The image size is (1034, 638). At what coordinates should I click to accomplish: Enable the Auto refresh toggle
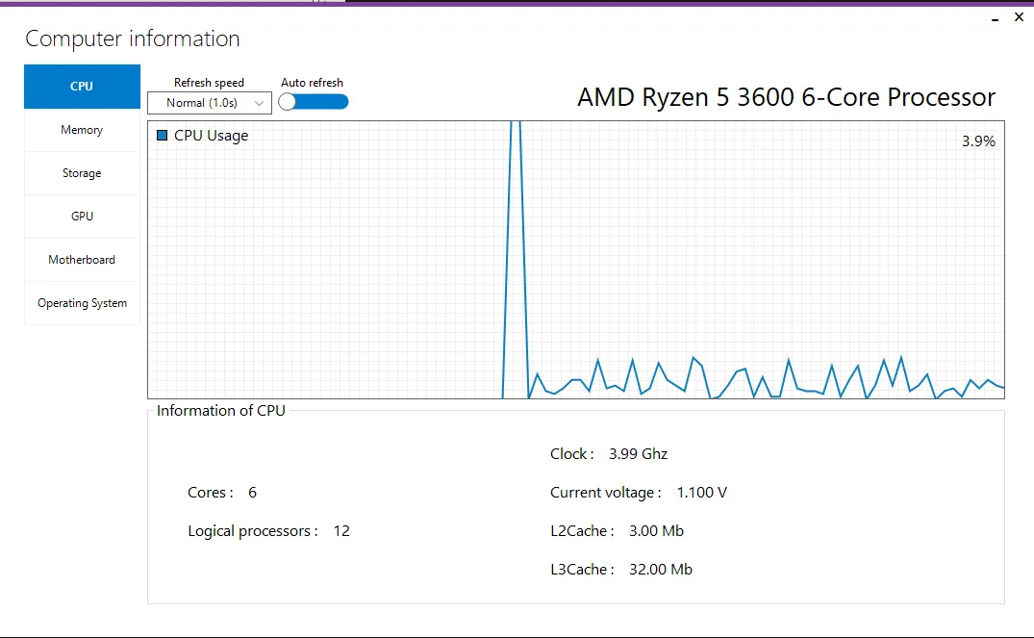313,102
